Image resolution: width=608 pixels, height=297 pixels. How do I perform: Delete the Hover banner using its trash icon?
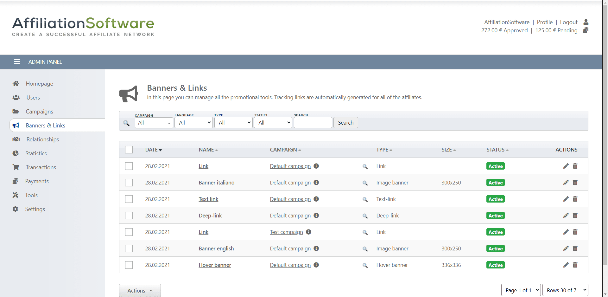pyautogui.click(x=575, y=265)
